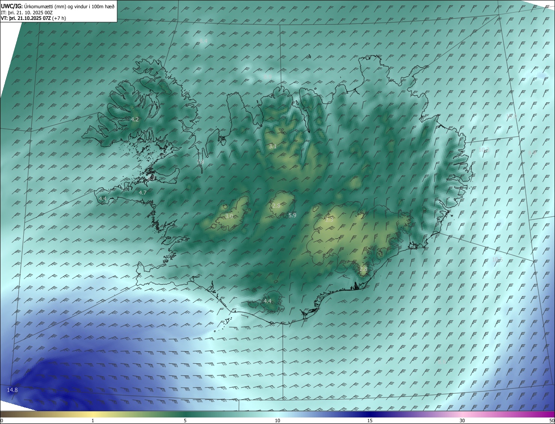Click the 50 tick label on the colour scale
This screenshot has height=424, width=555.
tap(552, 421)
